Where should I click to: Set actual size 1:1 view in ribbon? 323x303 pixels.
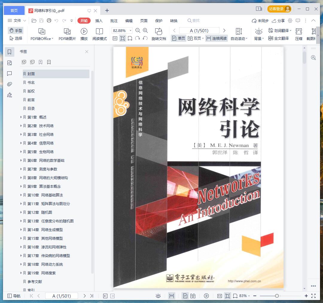click(115, 38)
